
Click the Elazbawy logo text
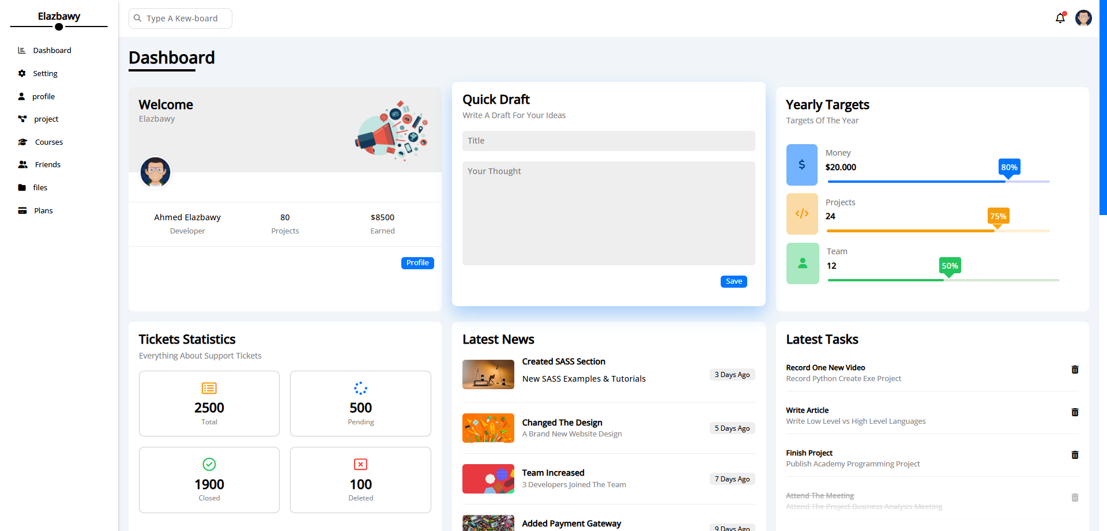pyautogui.click(x=59, y=16)
